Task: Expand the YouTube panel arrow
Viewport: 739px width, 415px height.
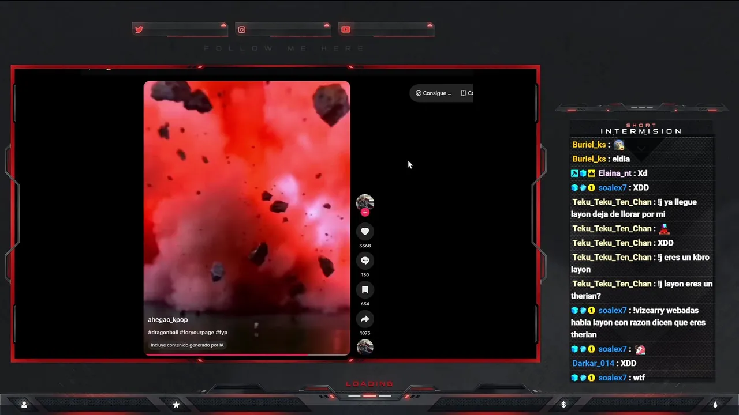Action: [430, 25]
